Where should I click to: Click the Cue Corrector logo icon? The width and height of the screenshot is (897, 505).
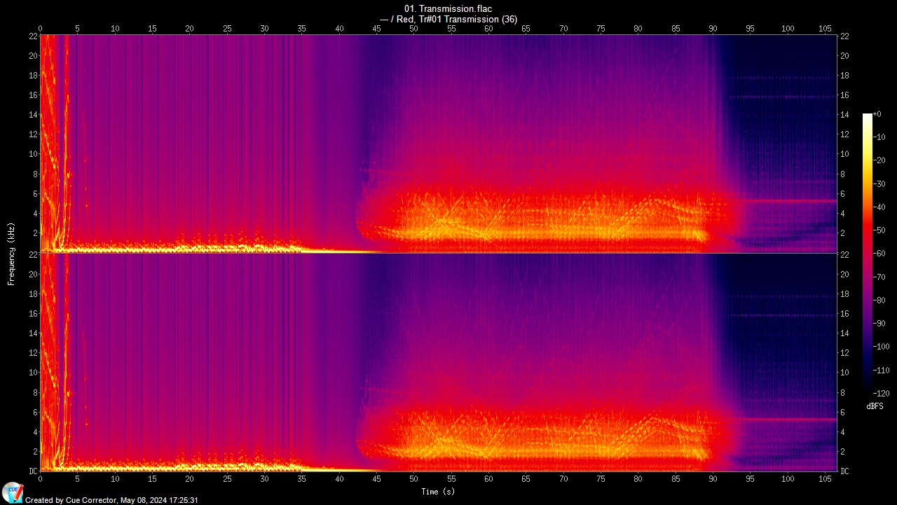coord(12,492)
